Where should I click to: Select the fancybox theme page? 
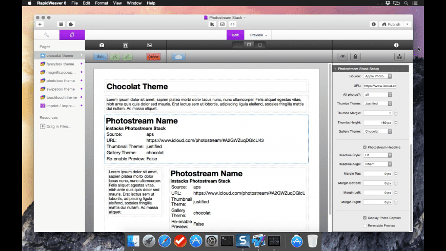(x=59, y=64)
